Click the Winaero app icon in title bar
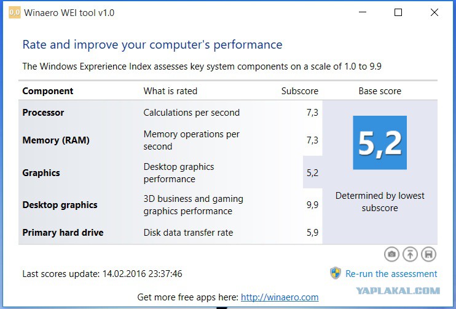The image size is (456, 309). [14, 12]
